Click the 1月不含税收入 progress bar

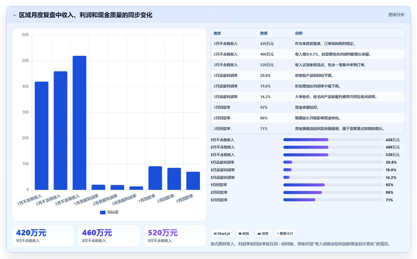tap(333, 140)
